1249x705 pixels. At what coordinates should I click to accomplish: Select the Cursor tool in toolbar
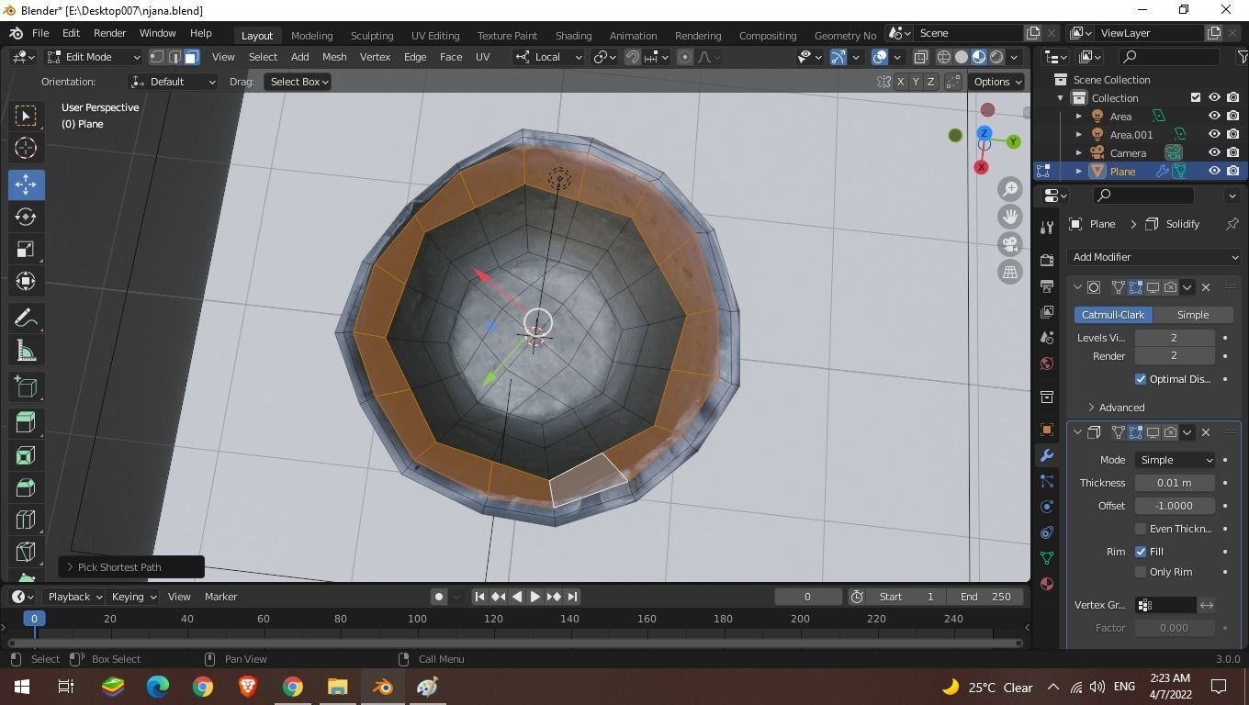click(26, 148)
